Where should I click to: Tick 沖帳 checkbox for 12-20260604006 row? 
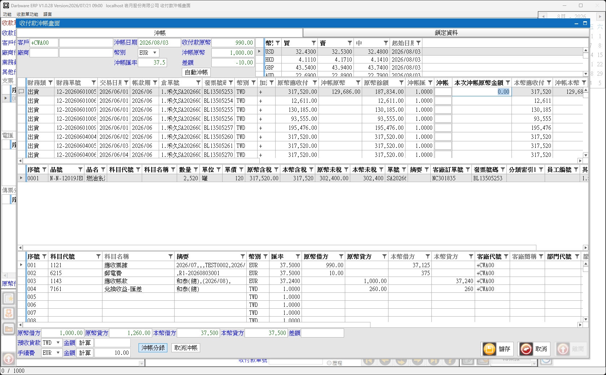point(443,154)
